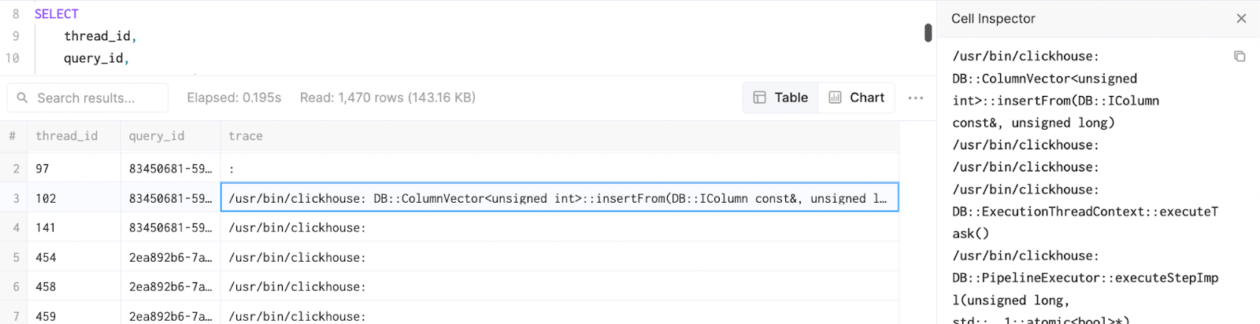The width and height of the screenshot is (1260, 324).
Task: Click the trace column header
Action: [246, 136]
